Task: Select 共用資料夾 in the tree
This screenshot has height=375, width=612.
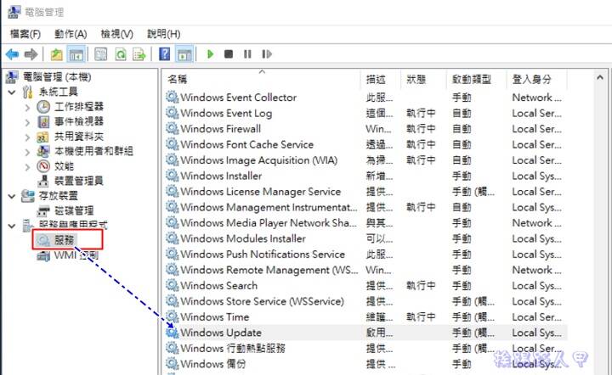Action: pyautogui.click(x=79, y=137)
